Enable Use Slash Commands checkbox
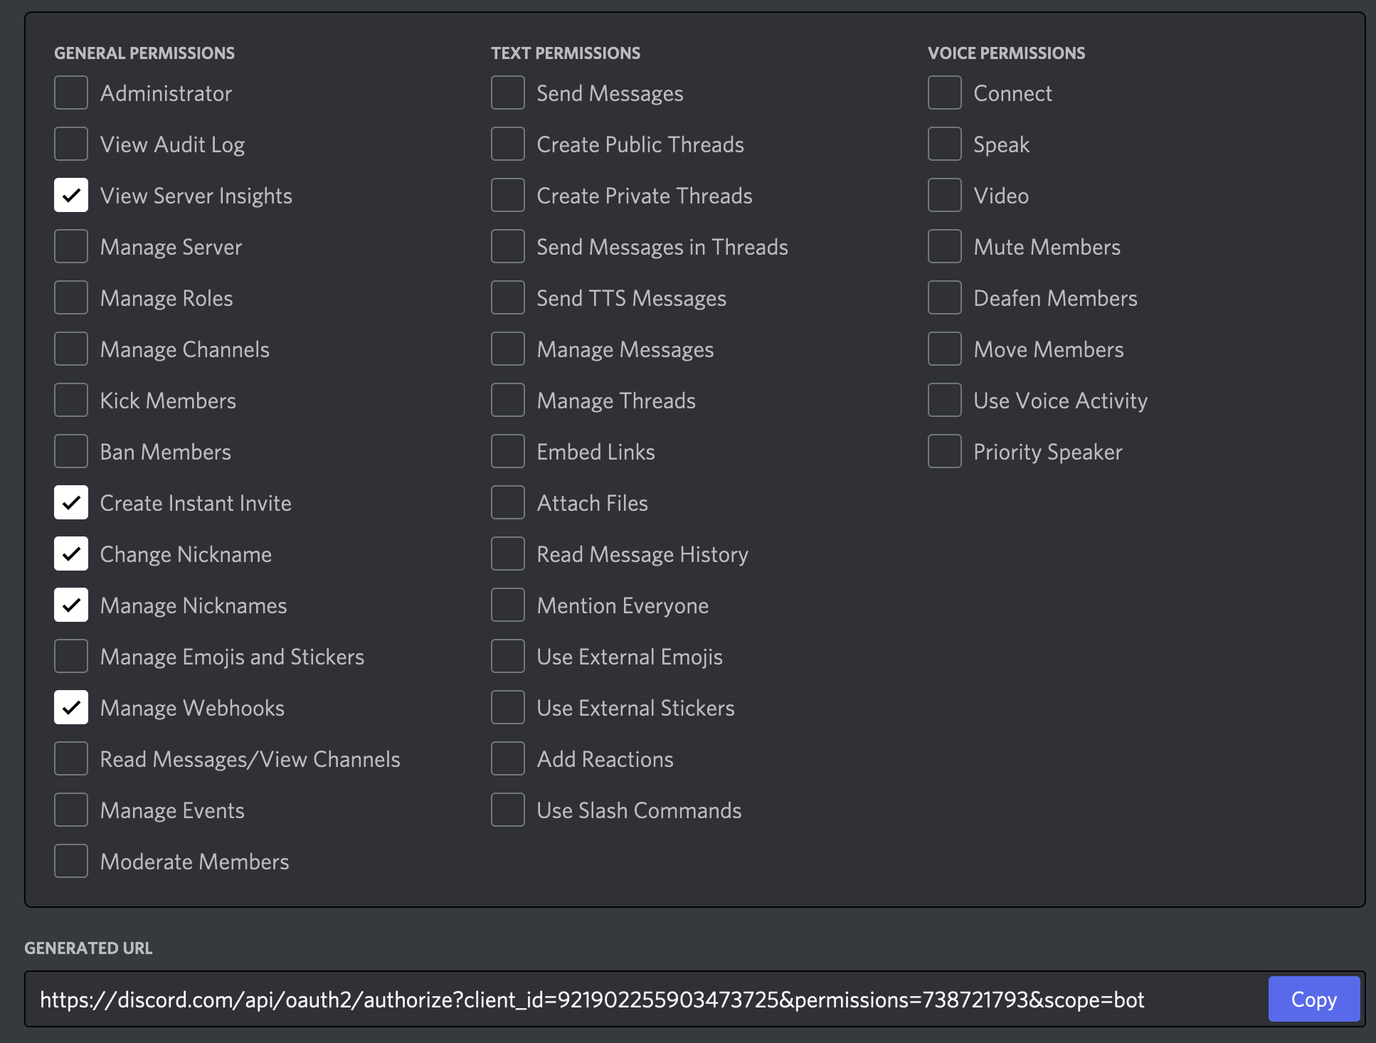The width and height of the screenshot is (1376, 1043). 508,810
